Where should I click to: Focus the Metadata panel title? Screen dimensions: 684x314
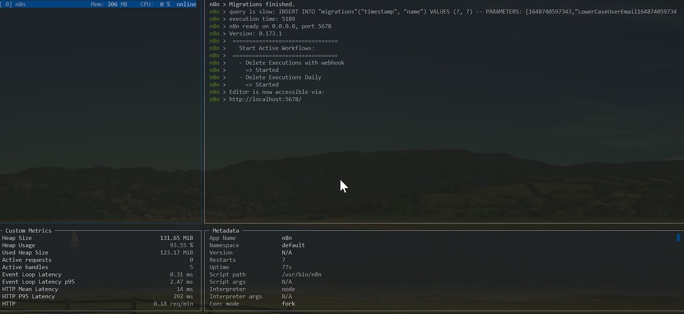tap(226, 231)
